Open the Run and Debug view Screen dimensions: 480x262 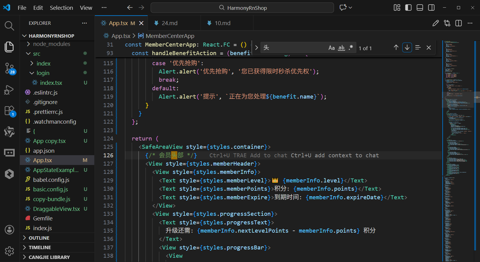coord(9,90)
